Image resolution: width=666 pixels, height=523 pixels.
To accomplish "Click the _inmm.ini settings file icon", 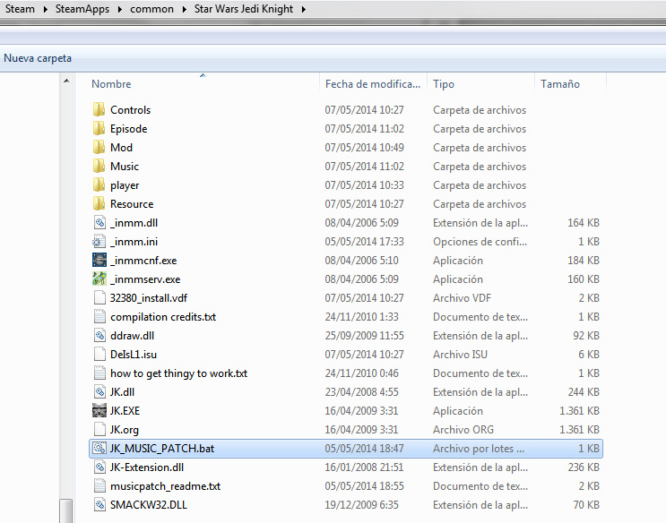I will pyautogui.click(x=99, y=241).
